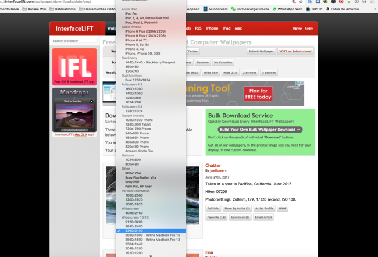378x257 pixels.
Task: Pick 2880x1800 Retina MacBook Pro 15
Action: 151,235
